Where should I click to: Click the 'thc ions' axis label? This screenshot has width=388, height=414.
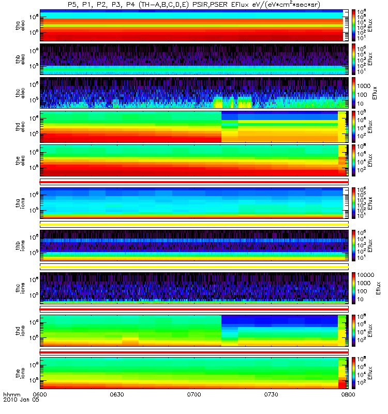(x=20, y=288)
